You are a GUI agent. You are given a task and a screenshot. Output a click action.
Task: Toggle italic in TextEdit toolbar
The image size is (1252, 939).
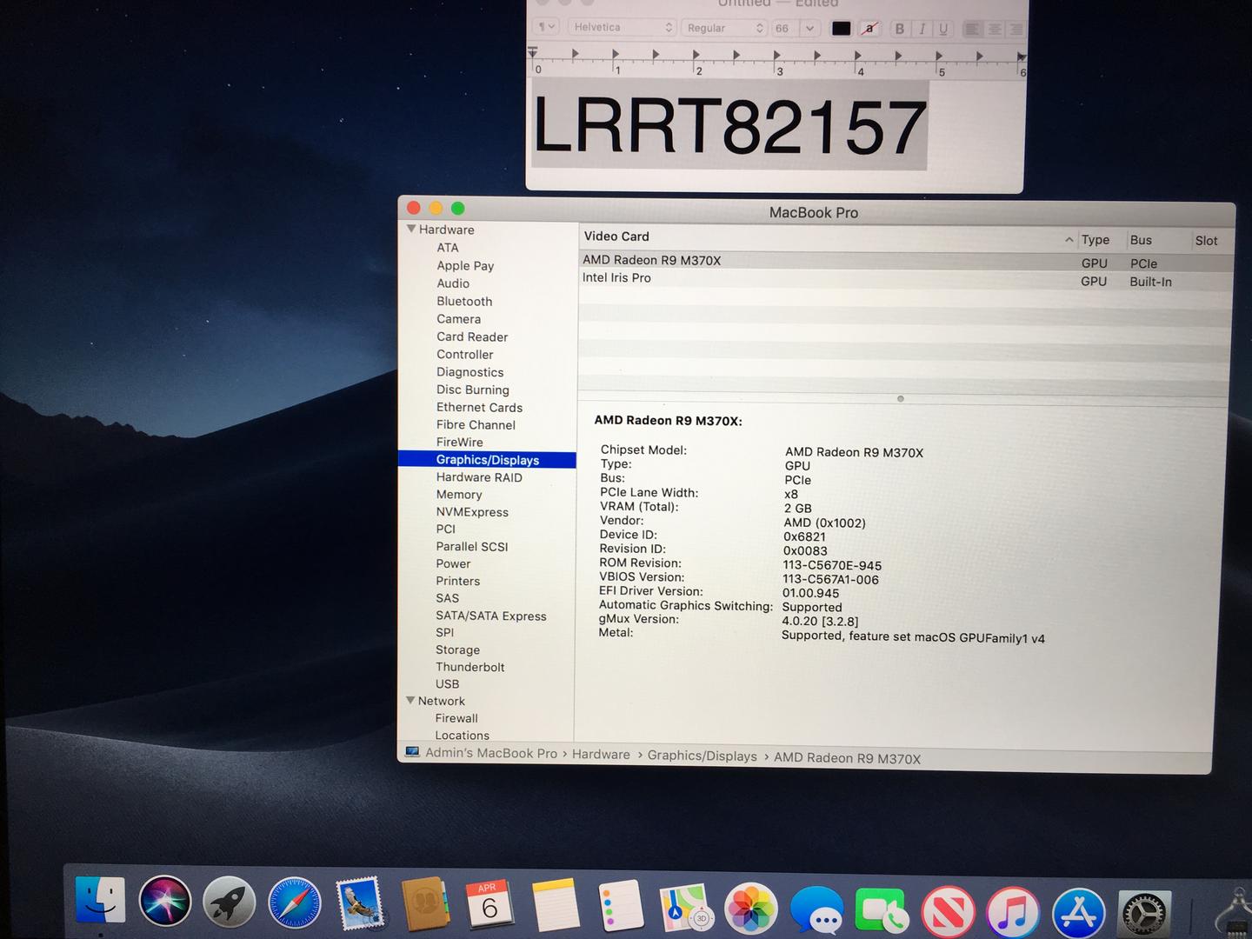922,29
